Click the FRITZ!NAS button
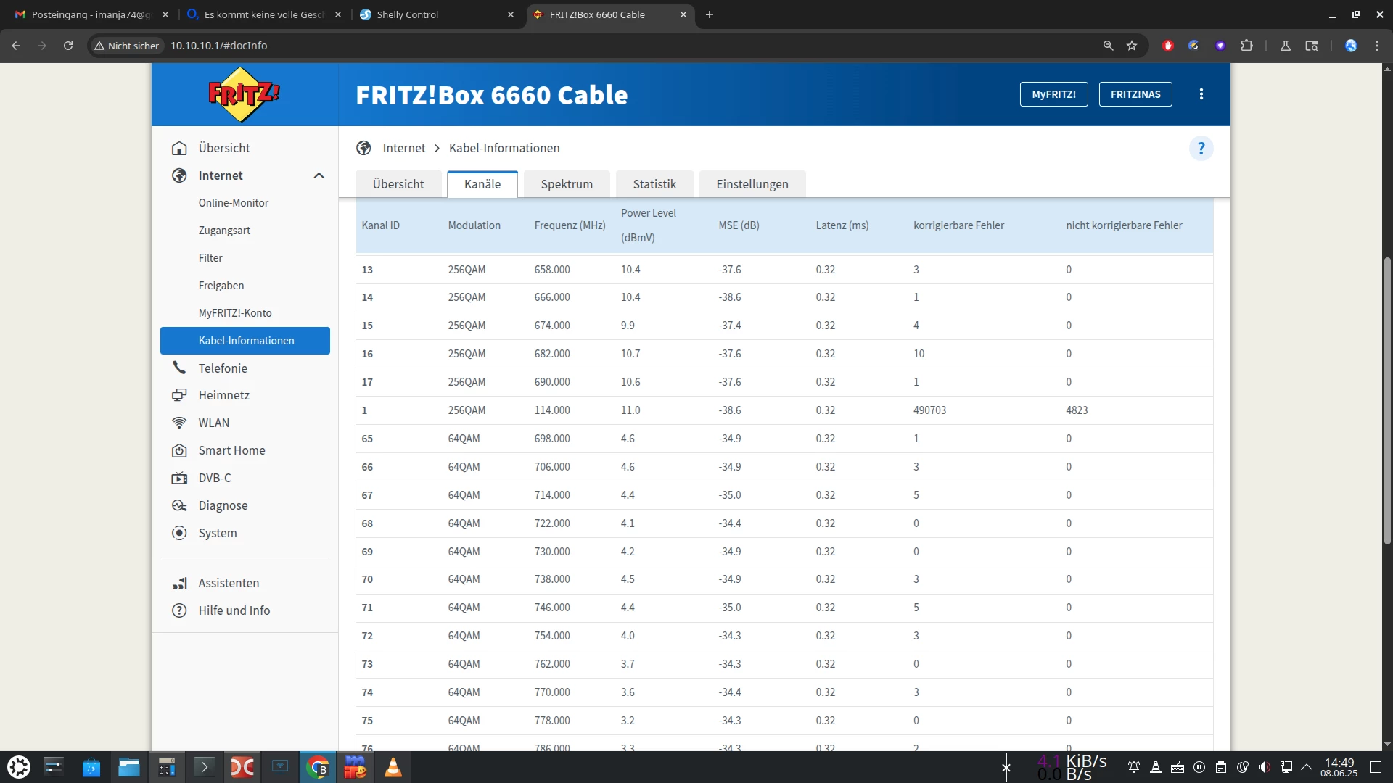Screen dimensions: 1393x783 (x=1135, y=94)
